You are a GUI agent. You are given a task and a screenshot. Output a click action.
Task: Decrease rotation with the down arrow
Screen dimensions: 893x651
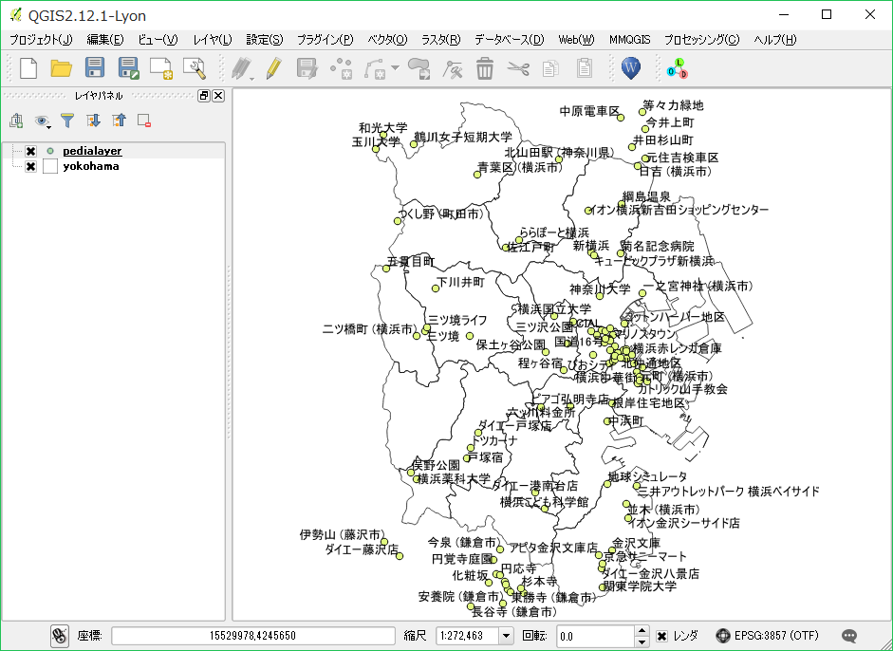click(642, 642)
